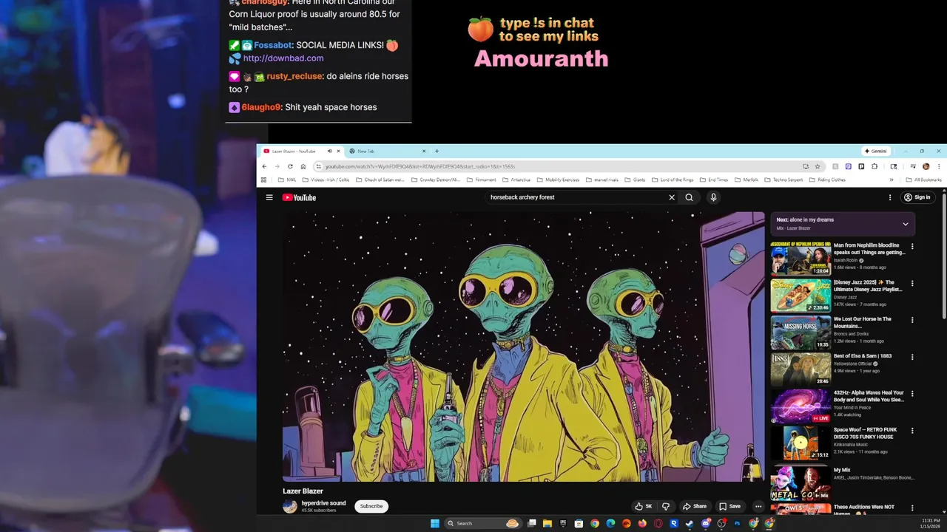This screenshot has width=947, height=532.
Task: Open Steam from the taskbar
Action: pyautogui.click(x=689, y=524)
